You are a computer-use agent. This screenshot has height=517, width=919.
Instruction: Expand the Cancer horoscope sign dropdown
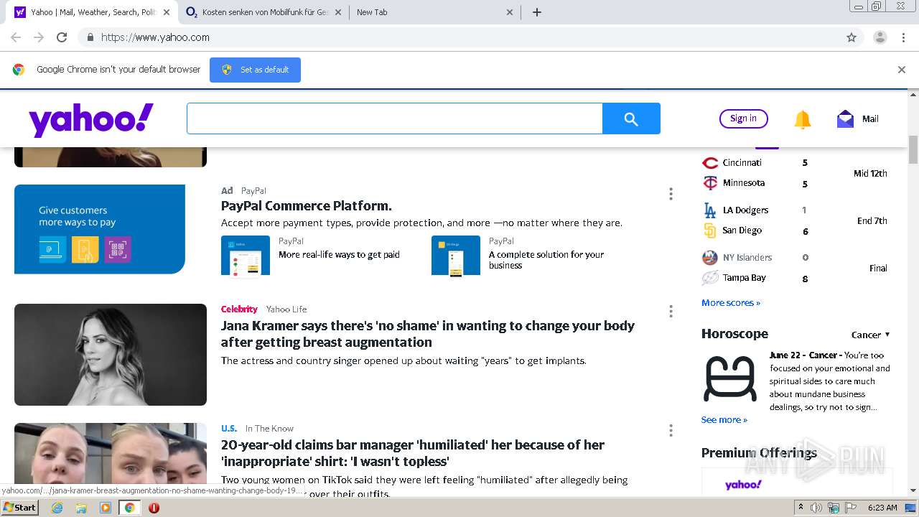(871, 335)
